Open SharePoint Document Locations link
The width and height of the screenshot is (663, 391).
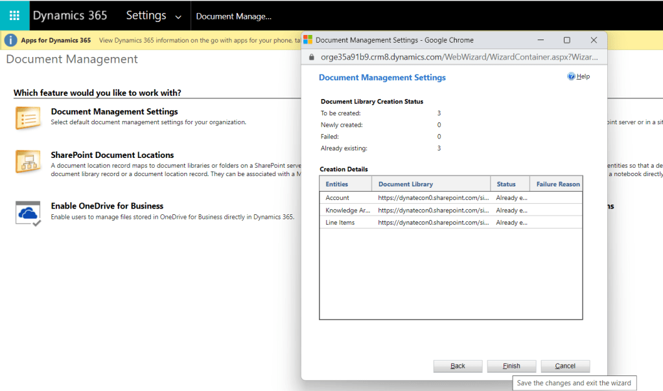112,155
